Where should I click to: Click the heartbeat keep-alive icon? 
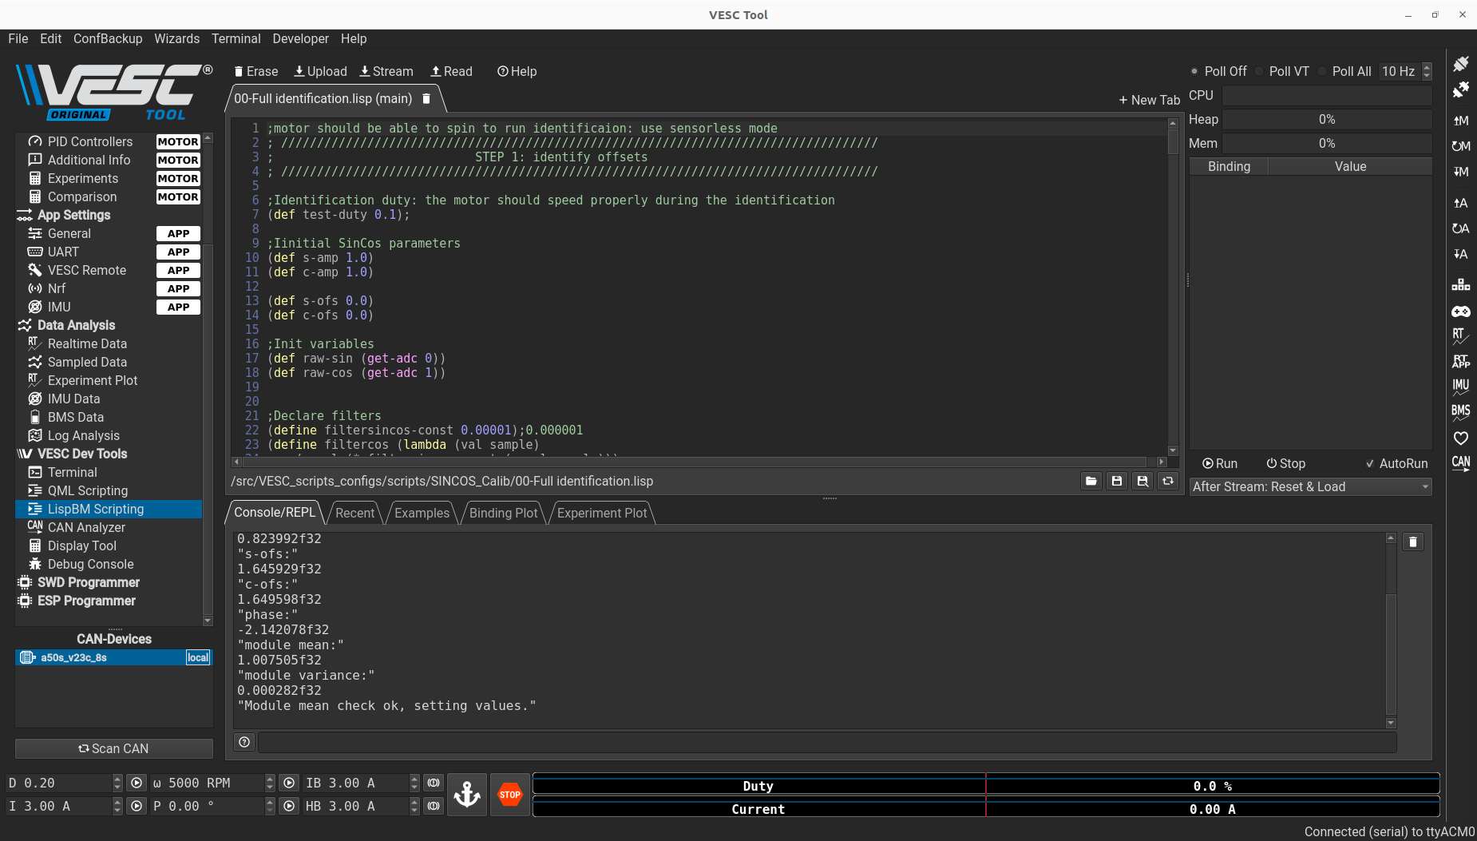point(1460,438)
